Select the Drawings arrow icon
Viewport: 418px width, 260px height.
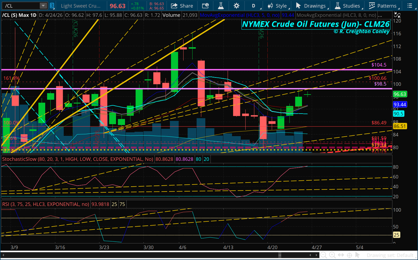pyautogui.click(x=298, y=6)
